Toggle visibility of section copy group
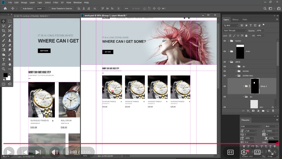 click(x=225, y=75)
